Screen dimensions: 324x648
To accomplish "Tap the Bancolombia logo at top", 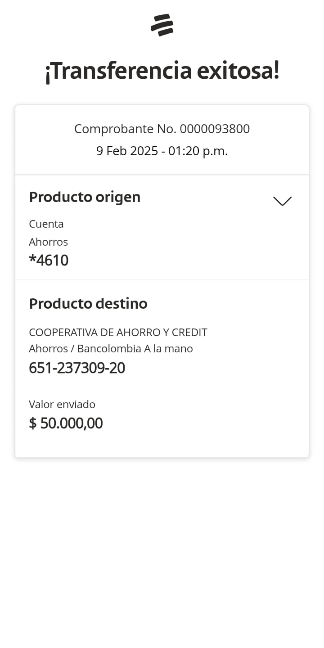I will pyautogui.click(x=162, y=25).
